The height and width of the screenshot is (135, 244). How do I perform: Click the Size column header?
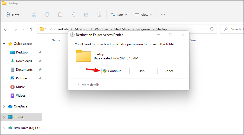click(x=193, y=40)
